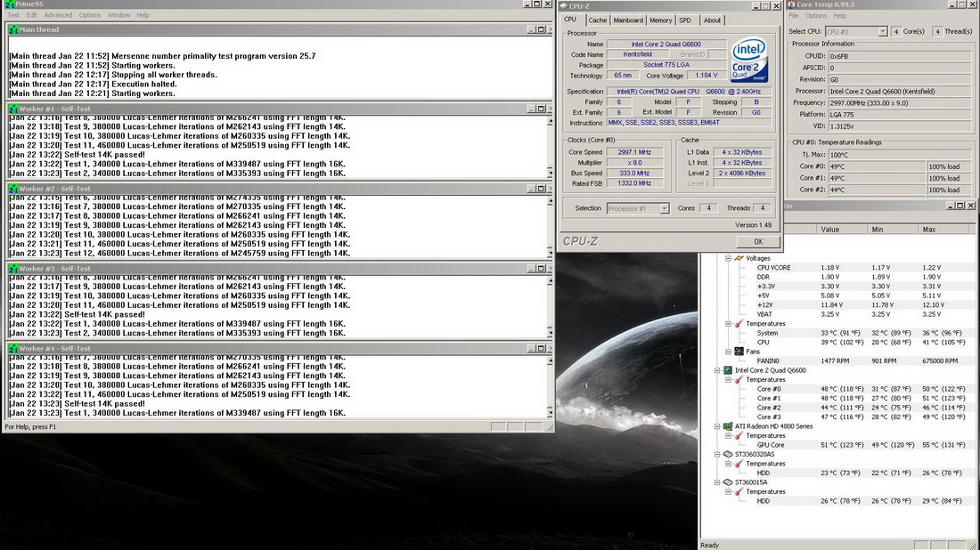This screenshot has height=550, width=980.
Task: Click the ST360015A hard drive icon
Action: (728, 482)
